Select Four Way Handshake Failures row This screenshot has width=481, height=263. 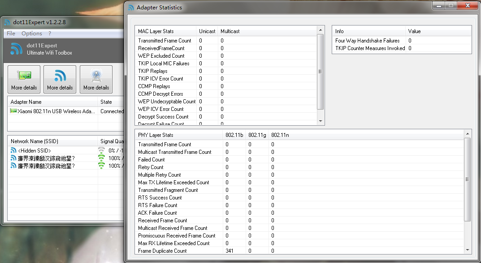coord(367,41)
